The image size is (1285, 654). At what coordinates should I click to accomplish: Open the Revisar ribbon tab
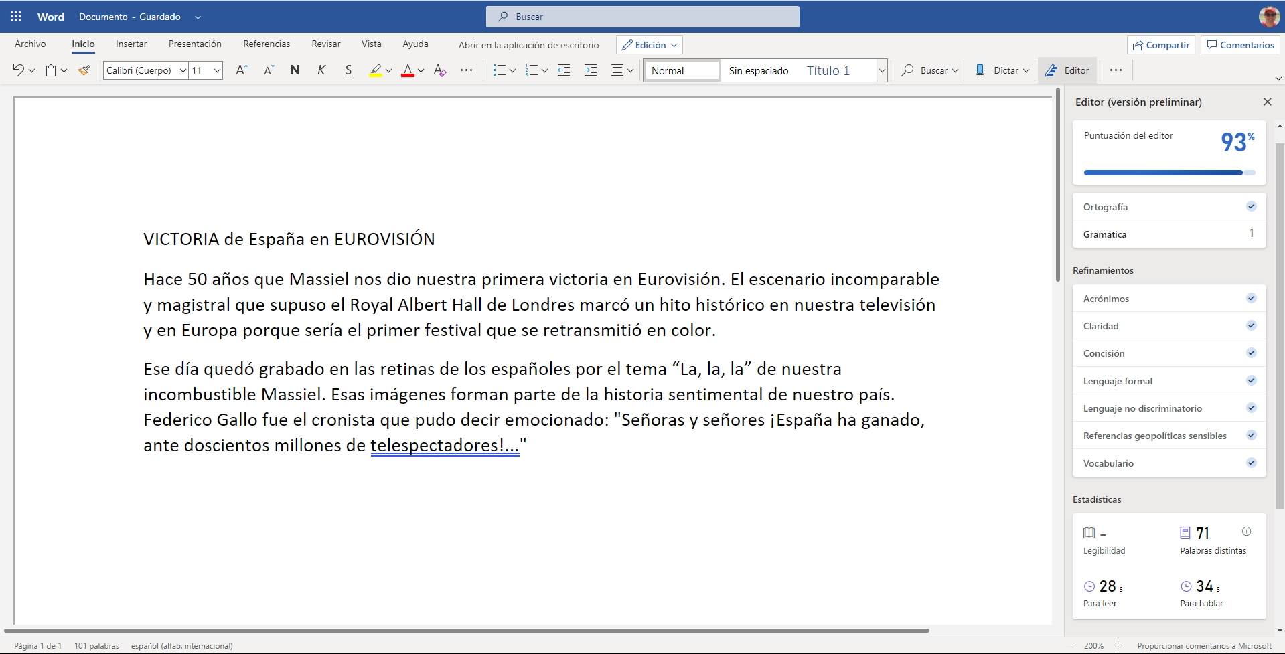click(325, 44)
